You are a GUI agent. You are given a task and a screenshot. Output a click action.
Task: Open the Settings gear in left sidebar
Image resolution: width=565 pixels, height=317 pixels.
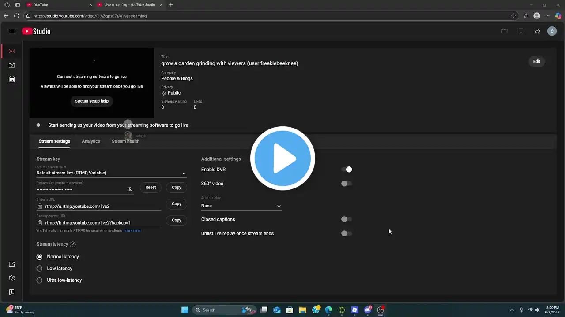pyautogui.click(x=12, y=278)
